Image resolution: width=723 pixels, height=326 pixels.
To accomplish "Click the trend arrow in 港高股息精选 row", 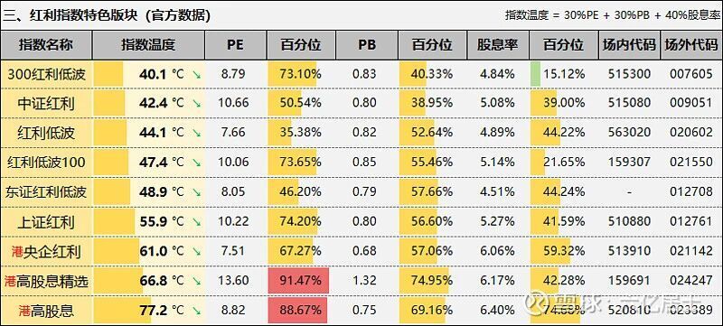I will pos(196,281).
